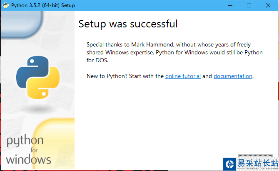This screenshot has width=279, height=171.
Task: Click the word "windows" in the sidebar
Action: pos(29,159)
